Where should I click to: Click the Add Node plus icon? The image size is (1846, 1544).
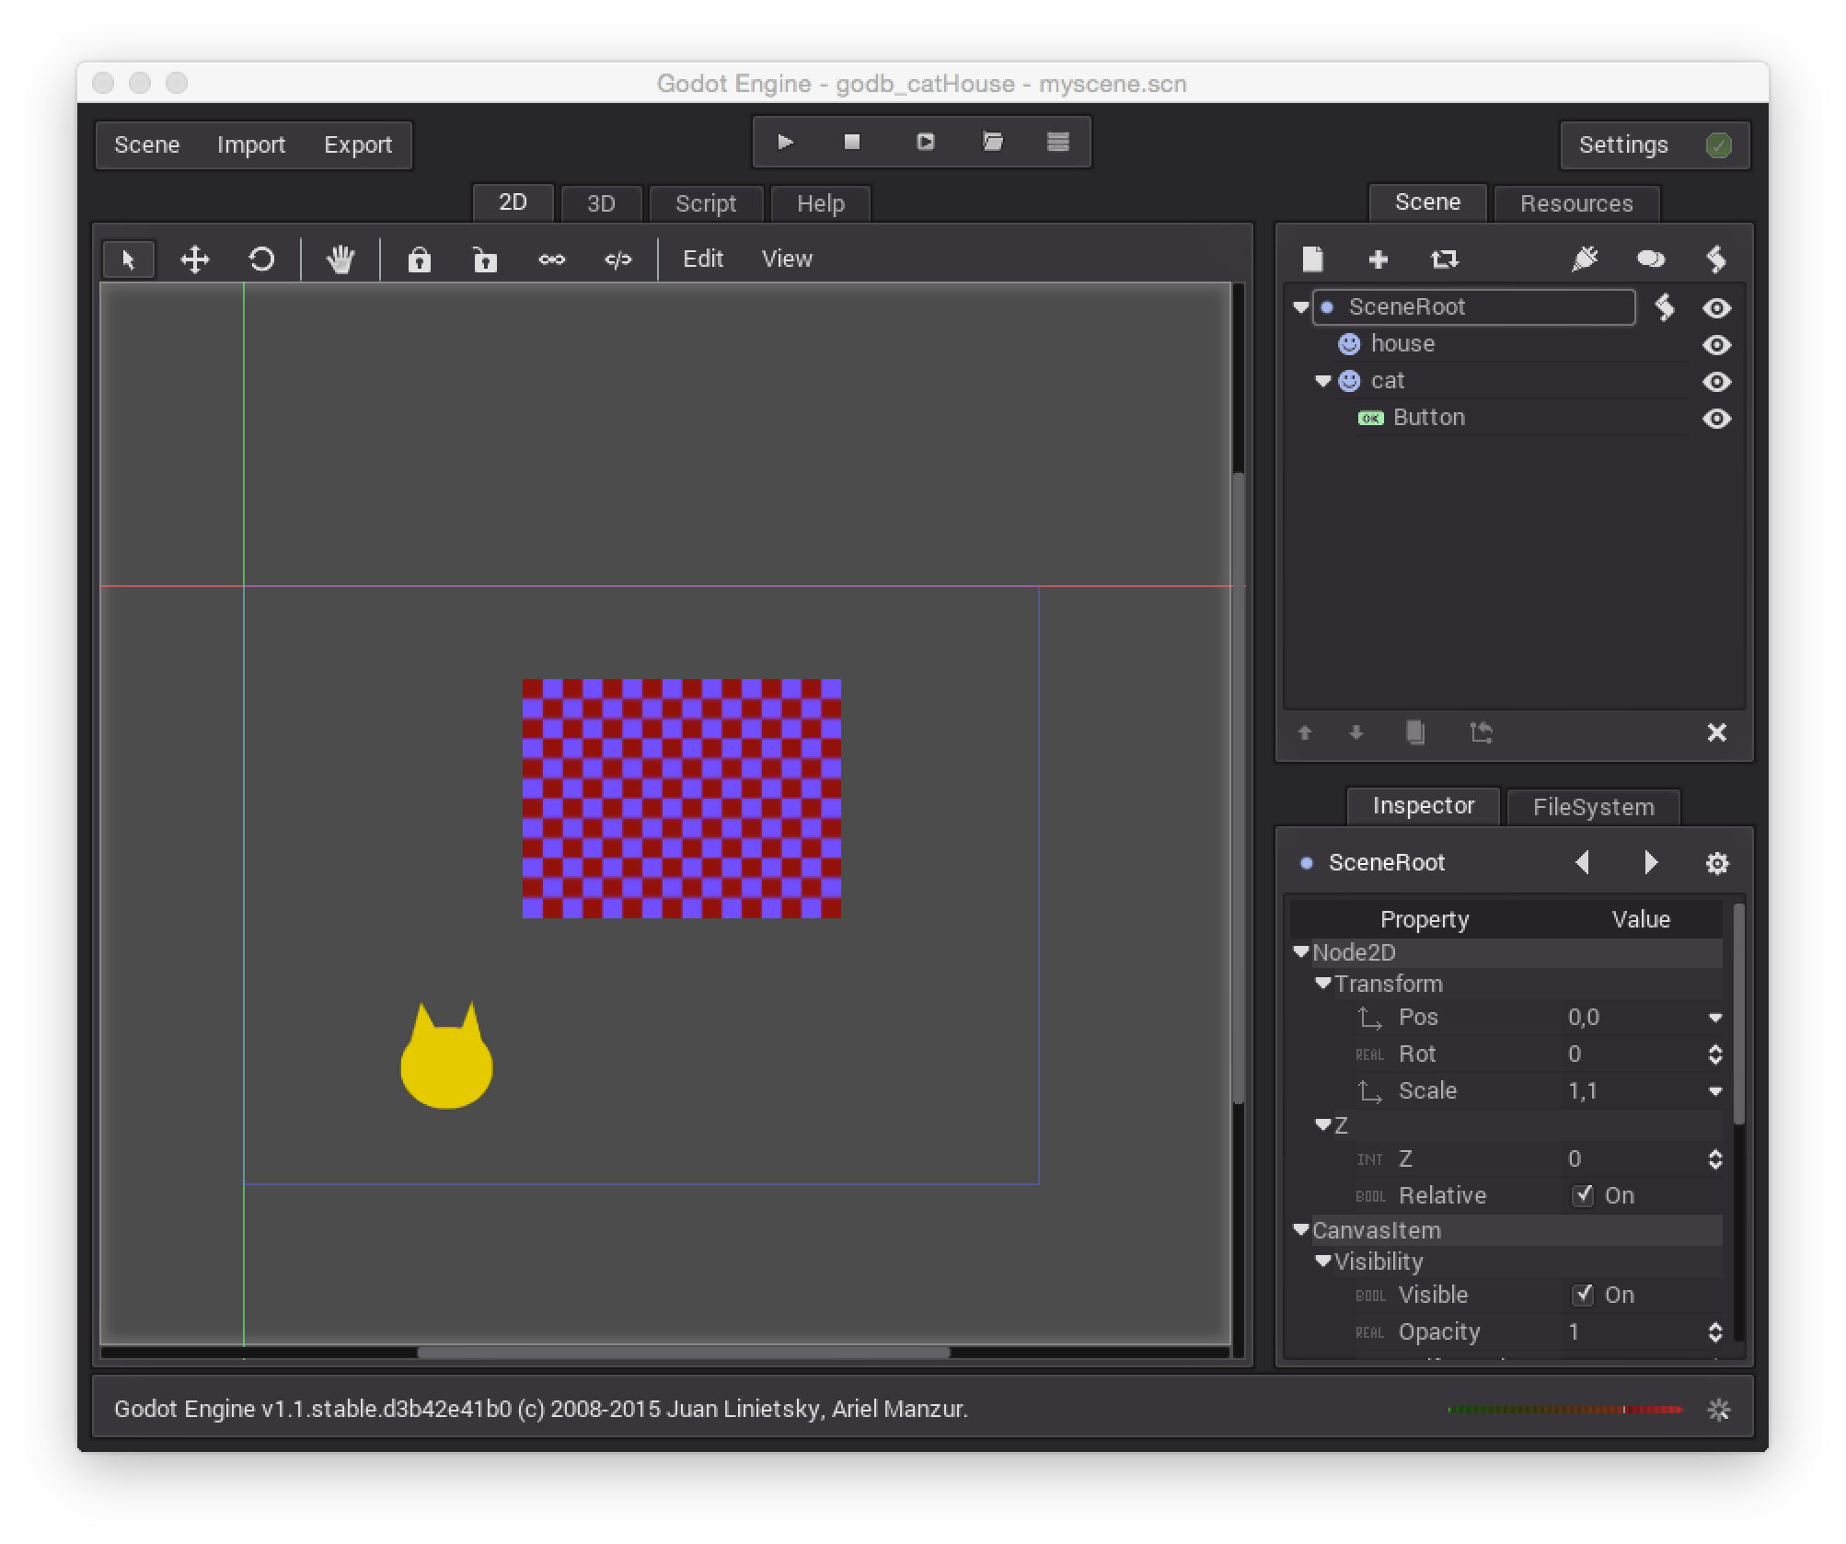point(1379,259)
